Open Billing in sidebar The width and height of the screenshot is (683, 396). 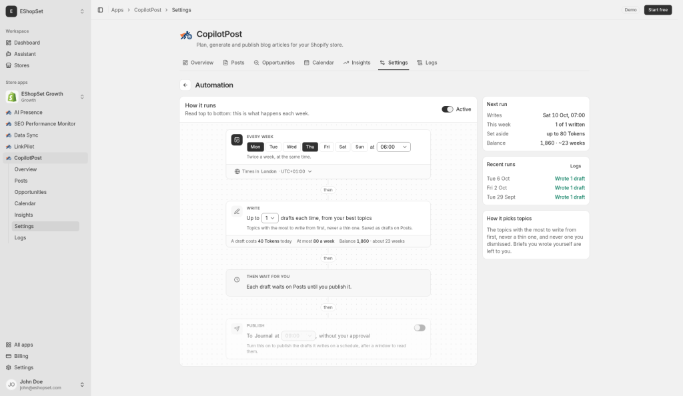click(x=45, y=356)
